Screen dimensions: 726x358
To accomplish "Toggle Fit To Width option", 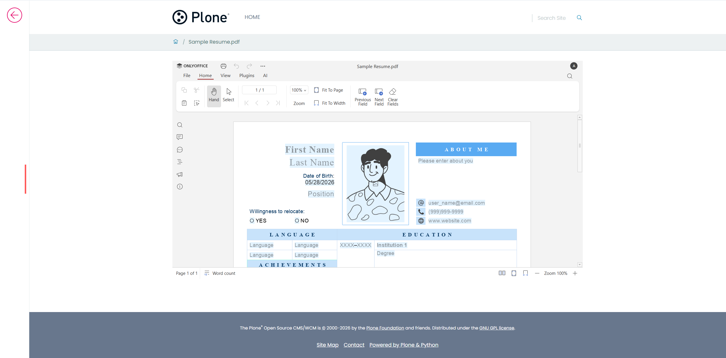I will (330, 103).
